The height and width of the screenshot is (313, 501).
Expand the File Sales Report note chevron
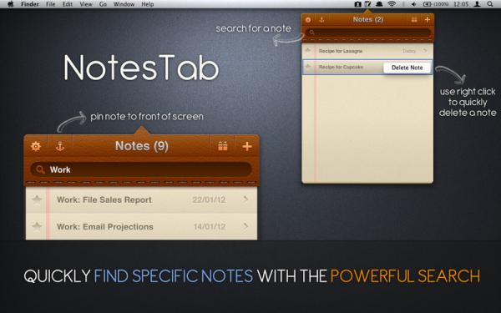coord(245,199)
